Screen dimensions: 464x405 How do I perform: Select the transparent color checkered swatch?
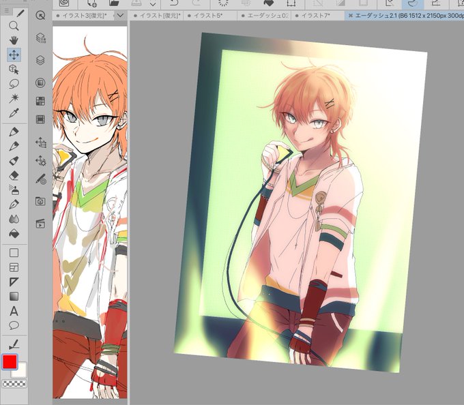(14, 384)
